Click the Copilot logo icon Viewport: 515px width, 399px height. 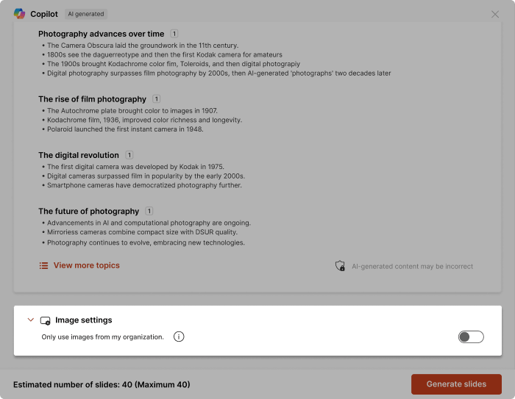(19, 14)
